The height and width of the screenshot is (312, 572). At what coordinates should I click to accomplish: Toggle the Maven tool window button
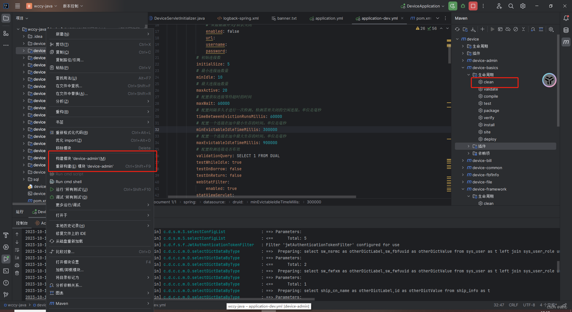[x=566, y=42]
